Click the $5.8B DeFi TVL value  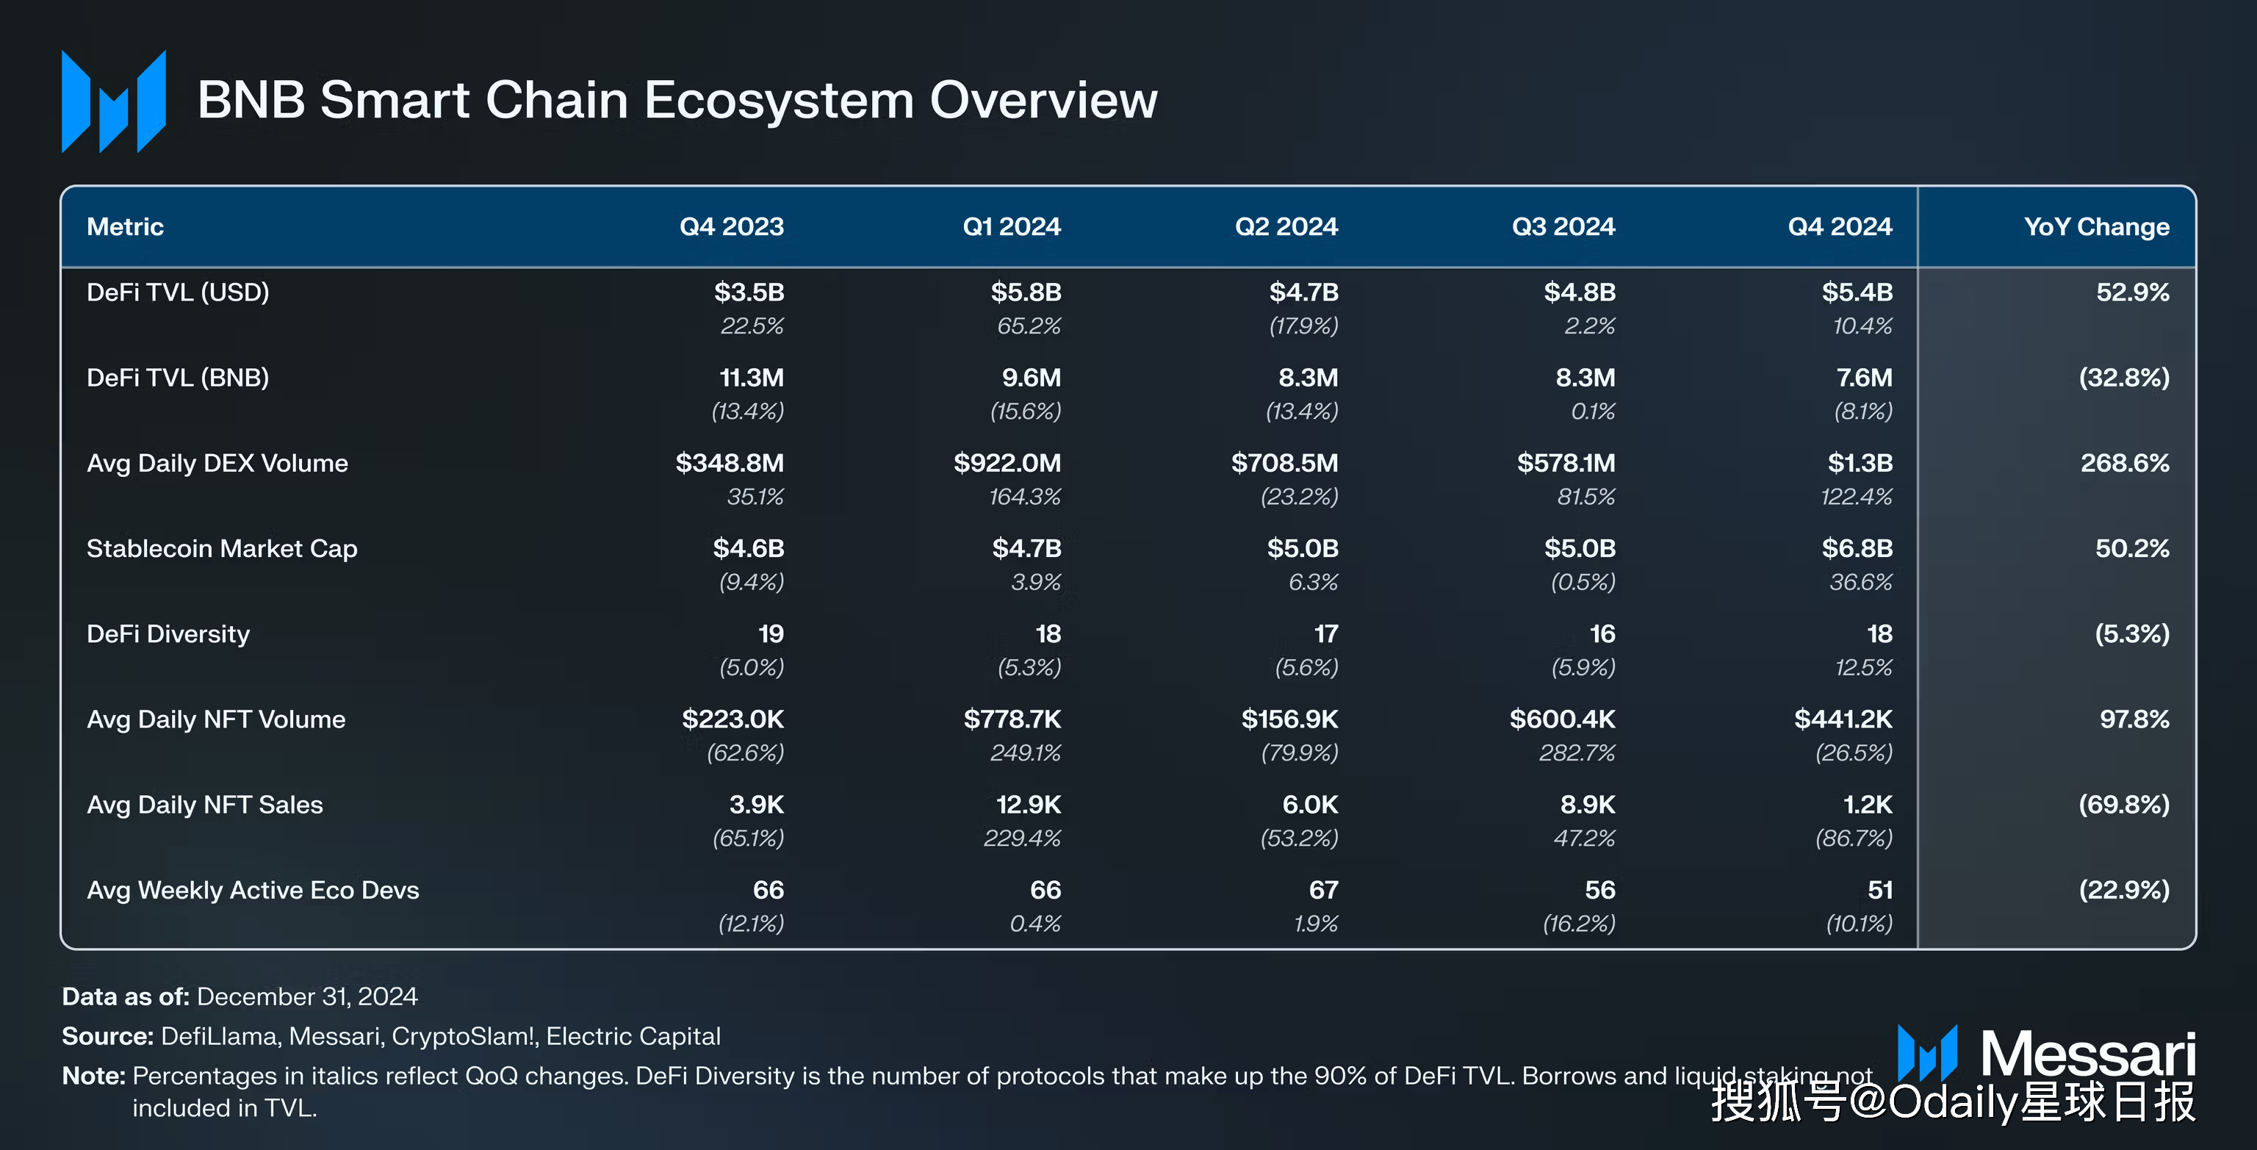point(1026,292)
